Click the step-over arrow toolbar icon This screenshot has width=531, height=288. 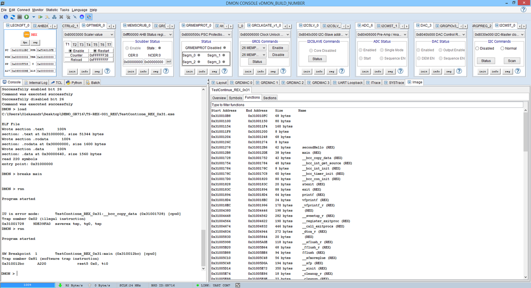click(47, 17)
